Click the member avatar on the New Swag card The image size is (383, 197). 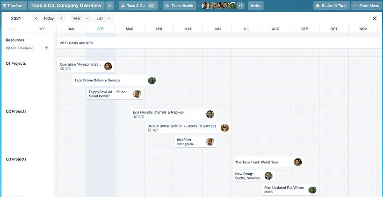point(268,176)
